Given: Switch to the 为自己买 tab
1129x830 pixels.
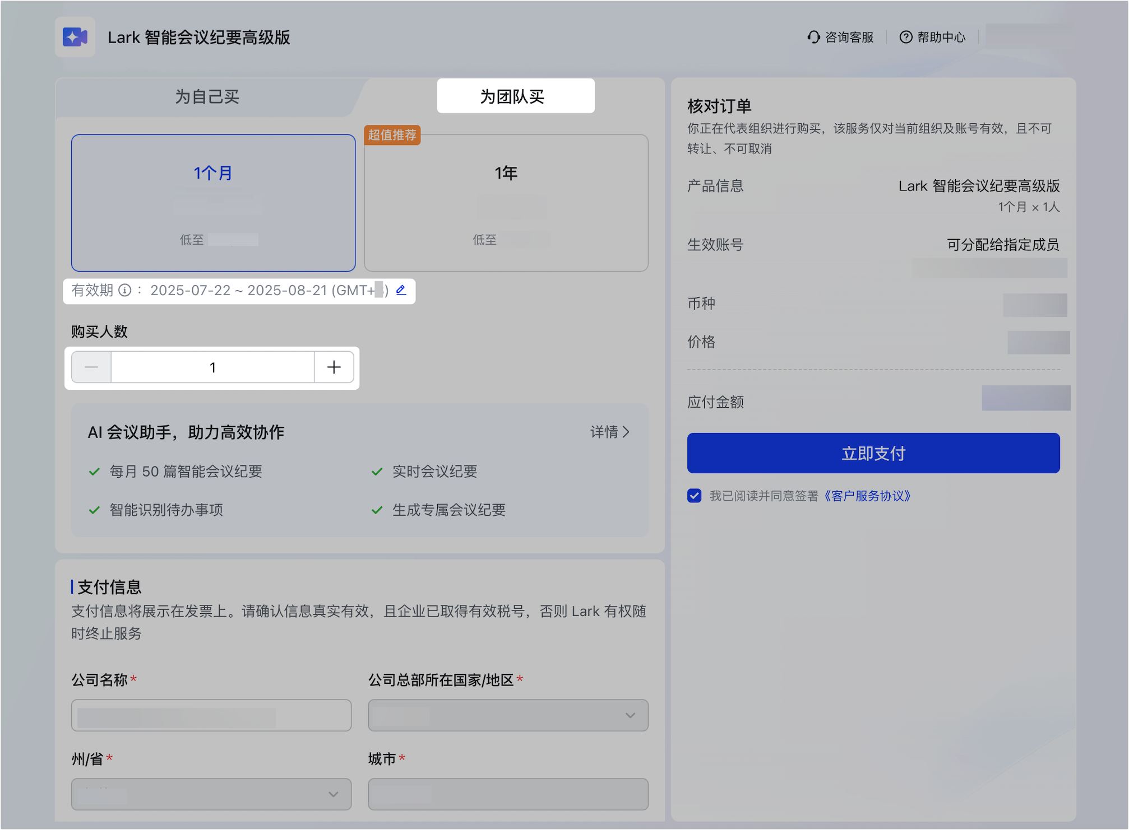Looking at the screenshot, I should [207, 97].
